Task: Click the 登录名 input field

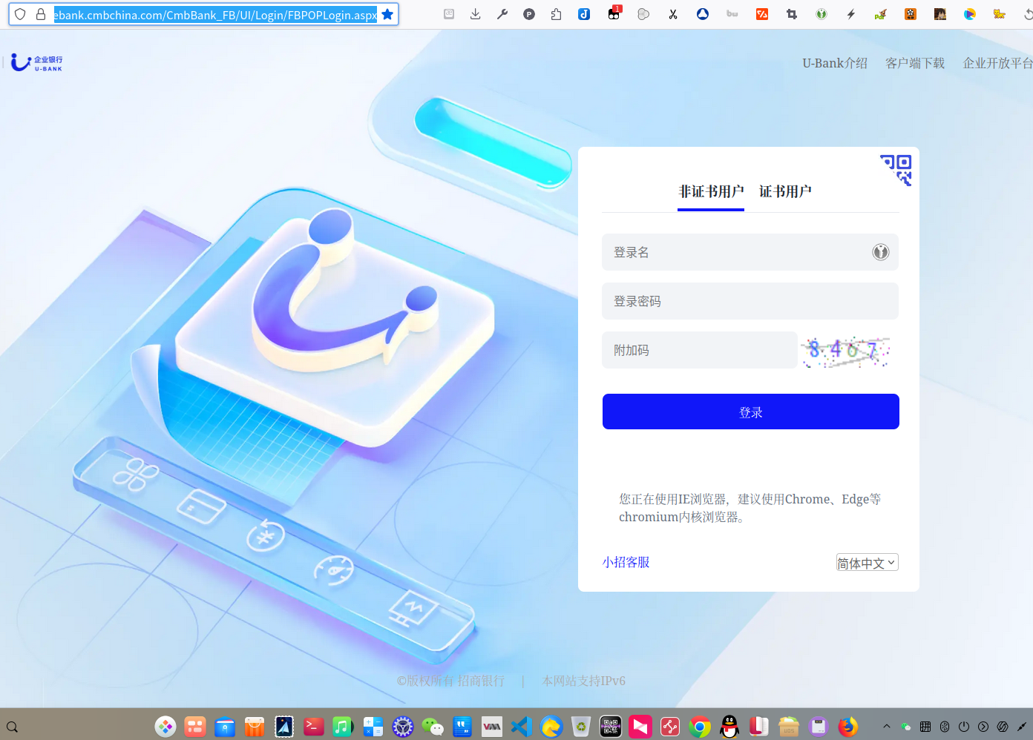Action: [750, 252]
